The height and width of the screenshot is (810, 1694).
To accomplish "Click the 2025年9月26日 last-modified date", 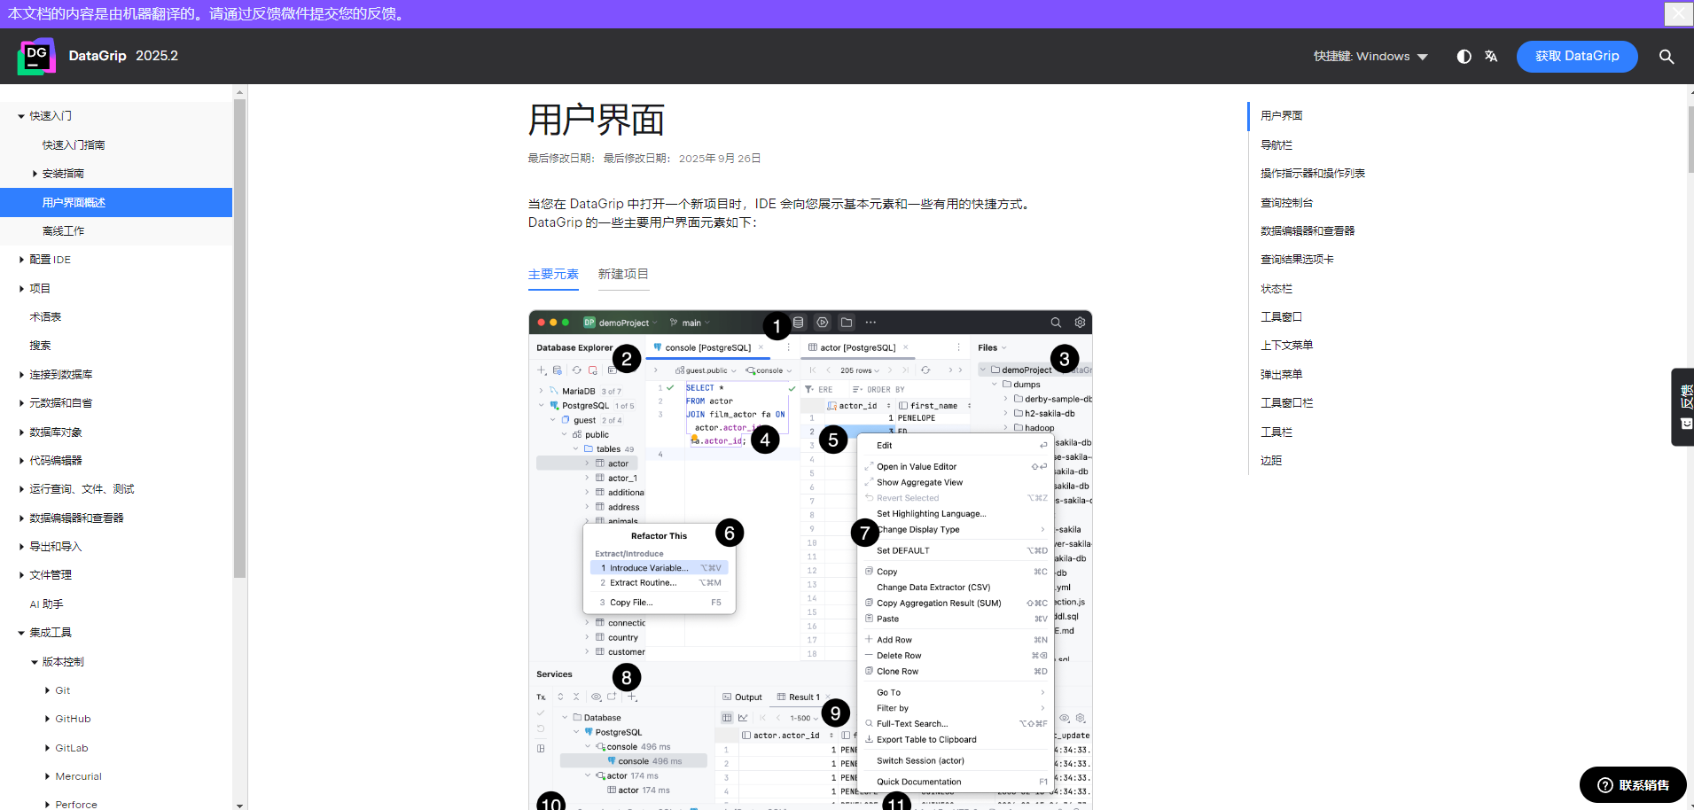I will 720,159.
